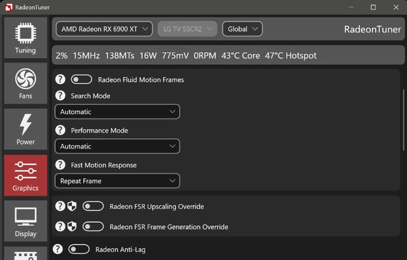Click the Radeon Anti-Lag label
Viewport: 407px width, 260px height.
click(x=121, y=249)
